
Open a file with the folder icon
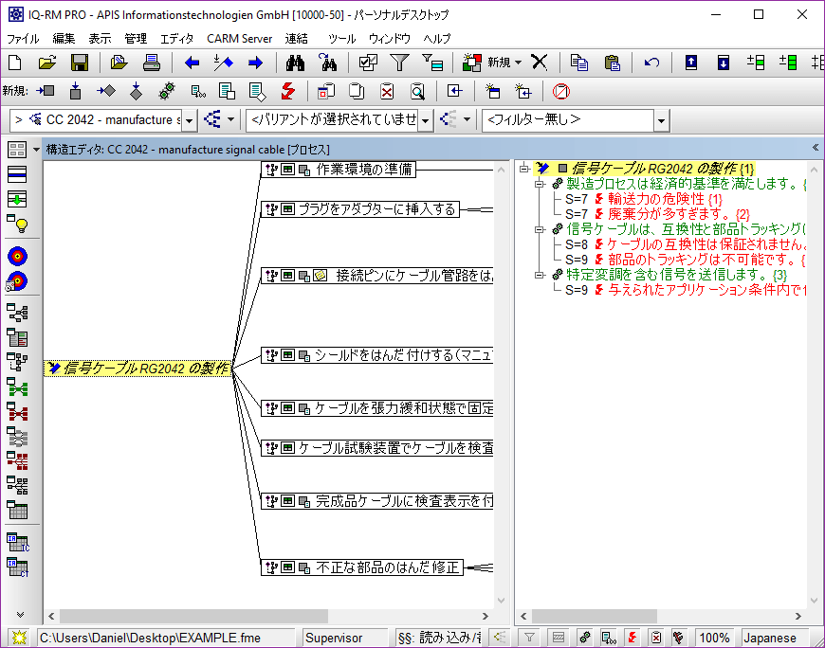pos(47,63)
